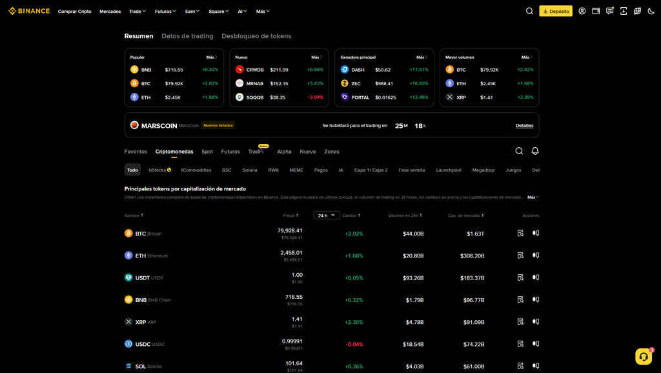
Task: Expand the Earn menu dropdown
Action: pos(192,12)
